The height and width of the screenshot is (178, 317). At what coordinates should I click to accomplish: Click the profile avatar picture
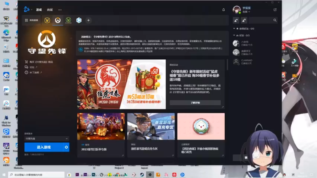coord(237,9)
